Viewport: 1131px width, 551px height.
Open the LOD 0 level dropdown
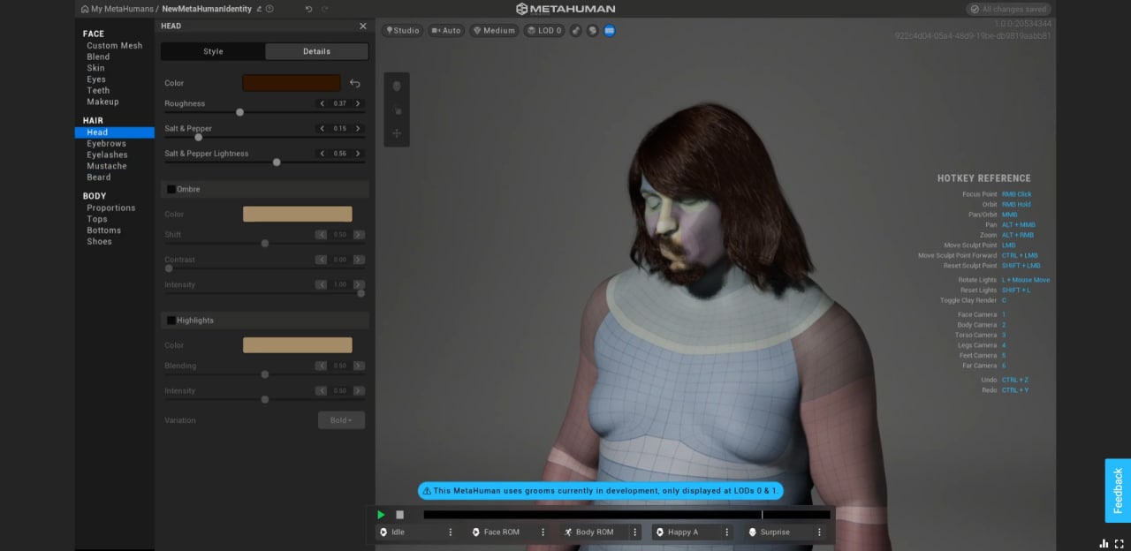point(543,30)
